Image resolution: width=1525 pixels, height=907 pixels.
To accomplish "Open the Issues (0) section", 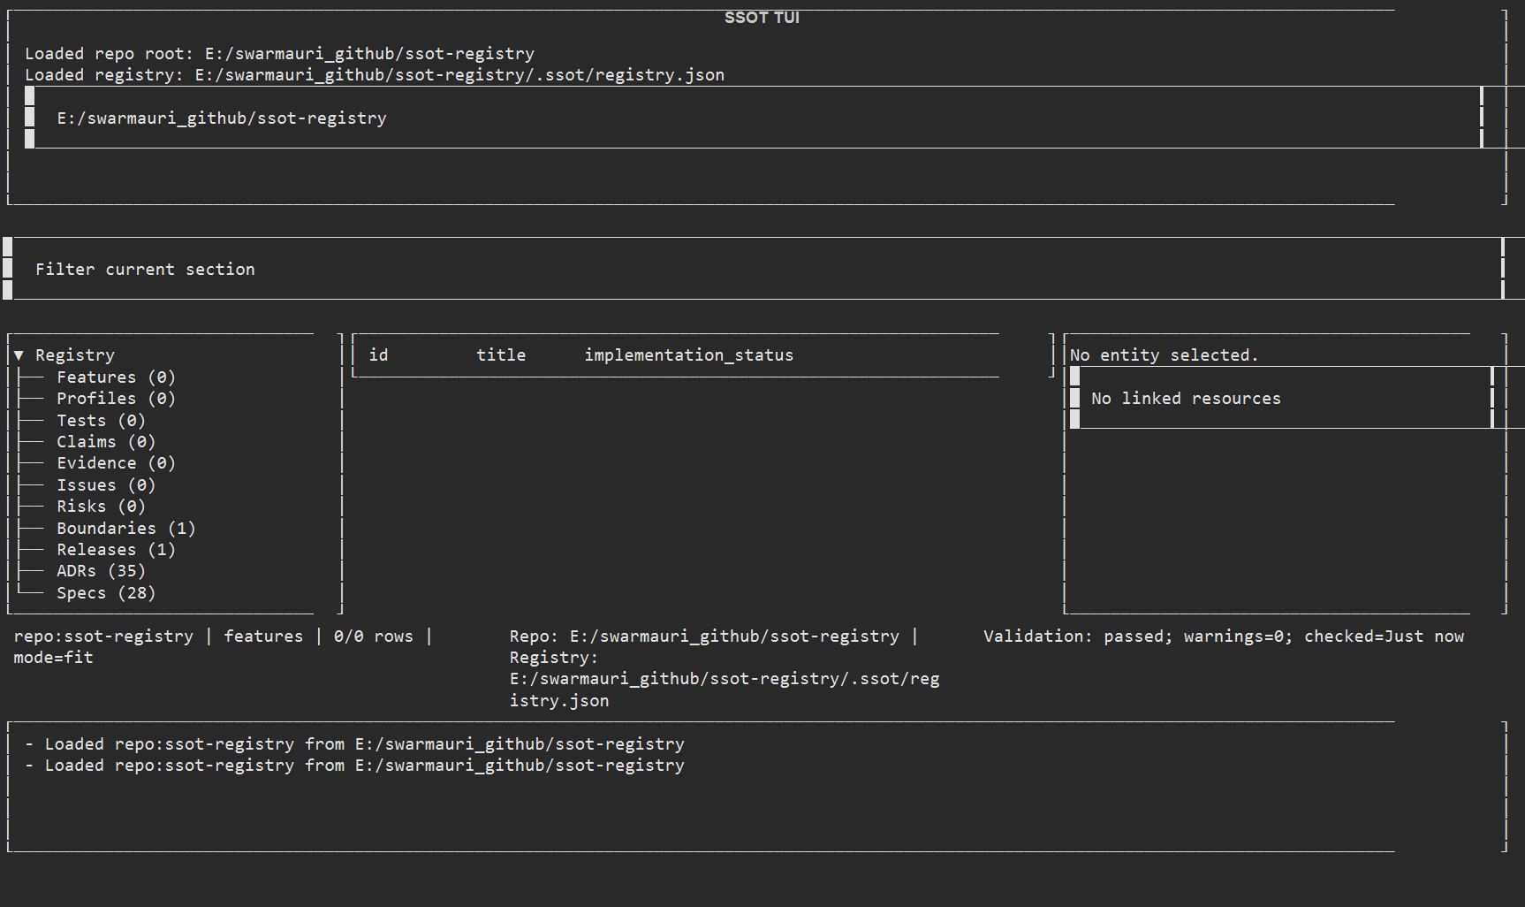I will [106, 485].
